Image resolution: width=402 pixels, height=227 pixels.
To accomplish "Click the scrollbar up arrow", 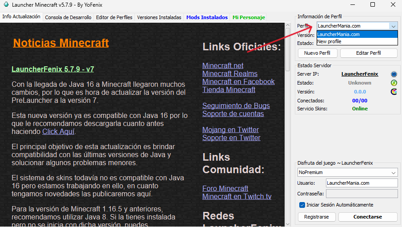I will (288, 25).
